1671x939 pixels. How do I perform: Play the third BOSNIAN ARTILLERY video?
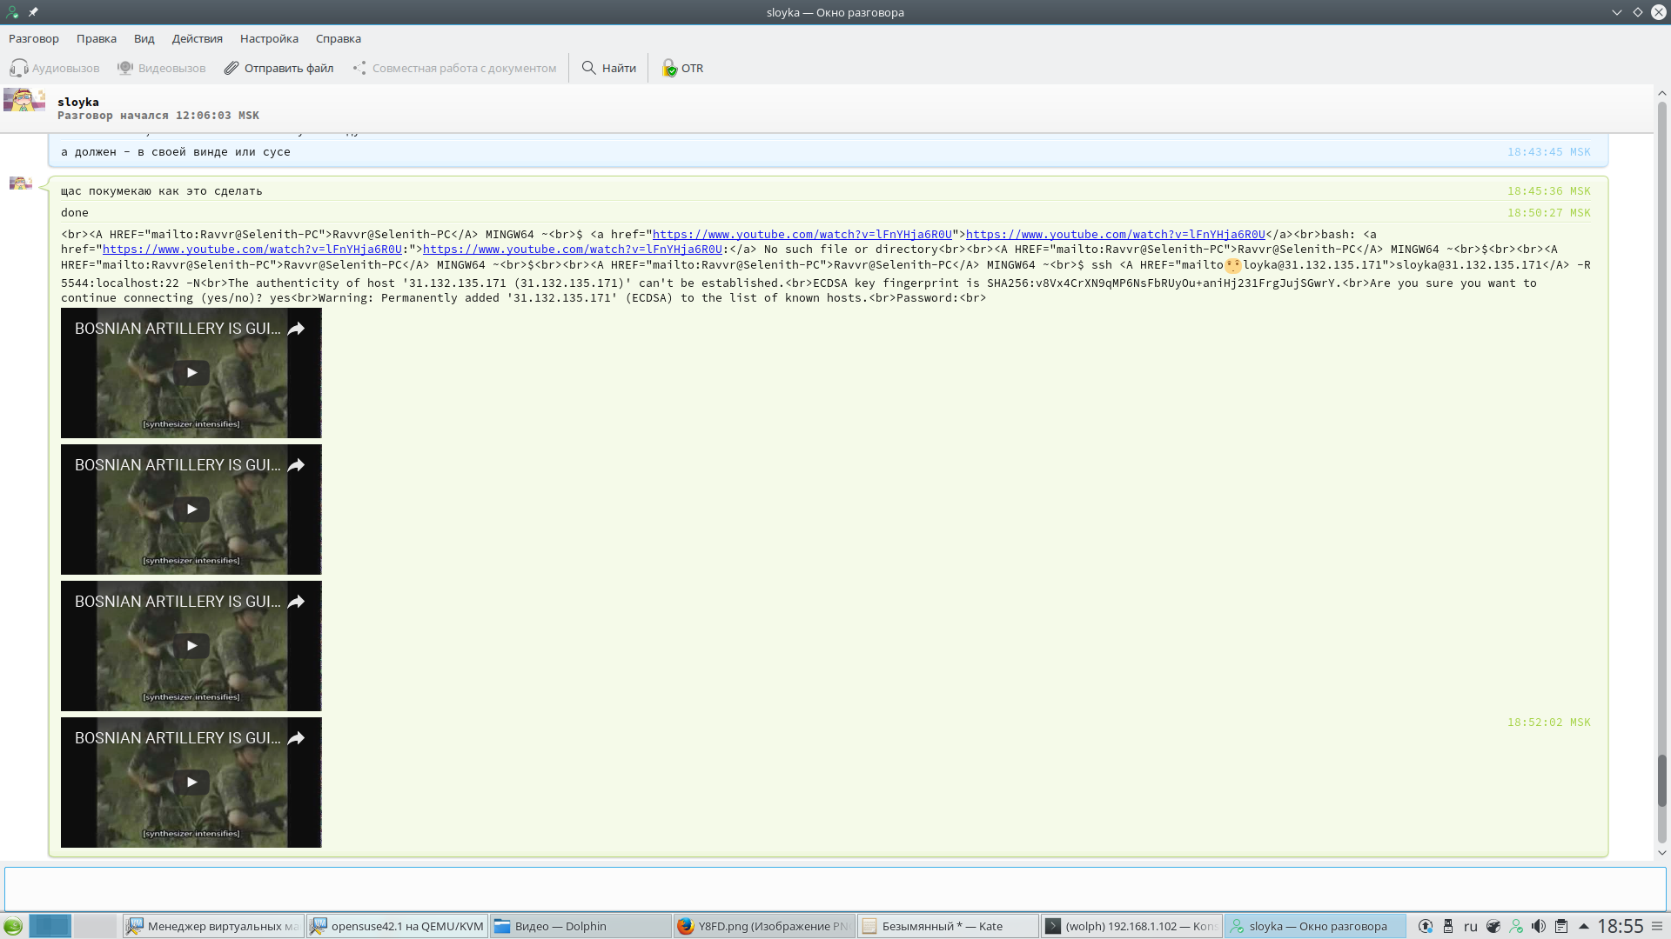[x=191, y=646]
